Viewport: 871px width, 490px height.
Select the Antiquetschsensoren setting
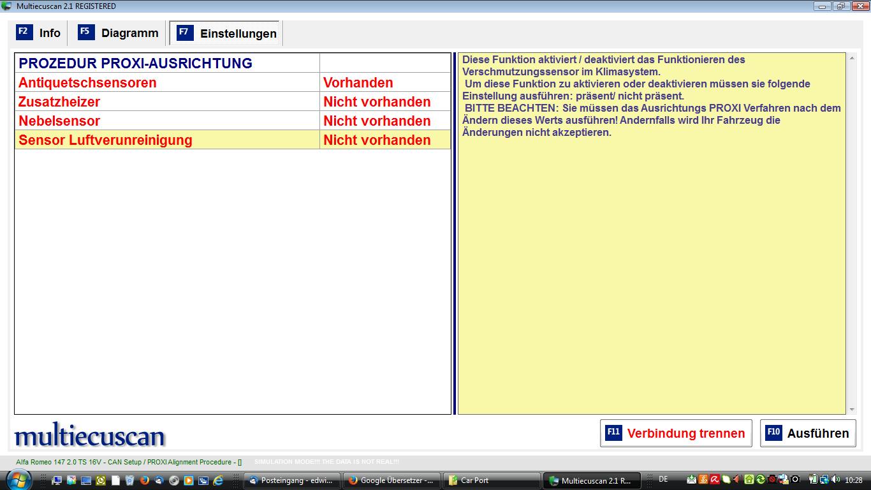click(x=167, y=82)
